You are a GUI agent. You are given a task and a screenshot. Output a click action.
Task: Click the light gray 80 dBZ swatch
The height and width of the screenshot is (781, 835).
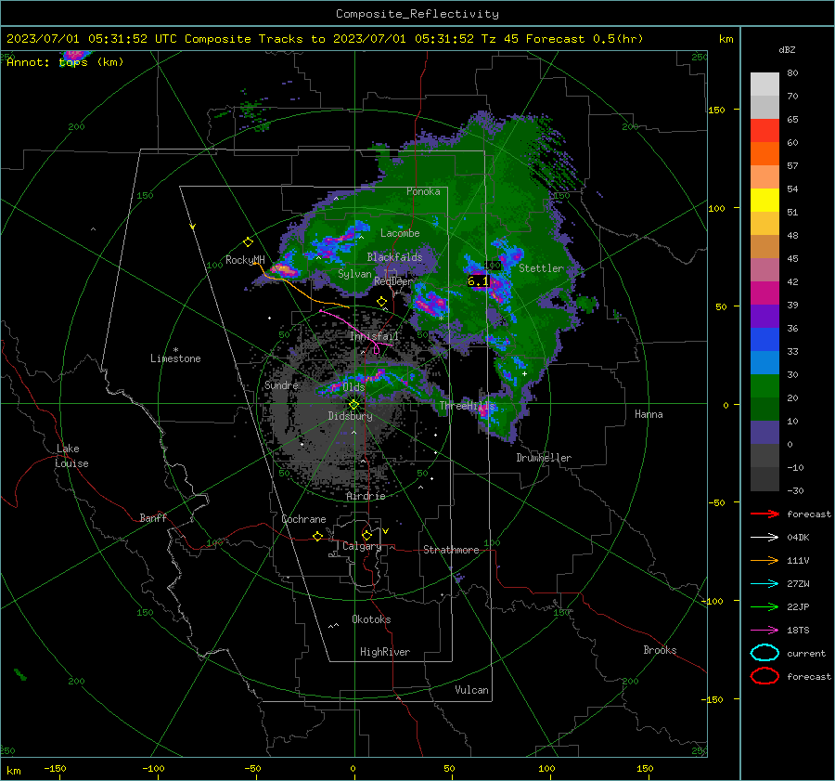(764, 84)
